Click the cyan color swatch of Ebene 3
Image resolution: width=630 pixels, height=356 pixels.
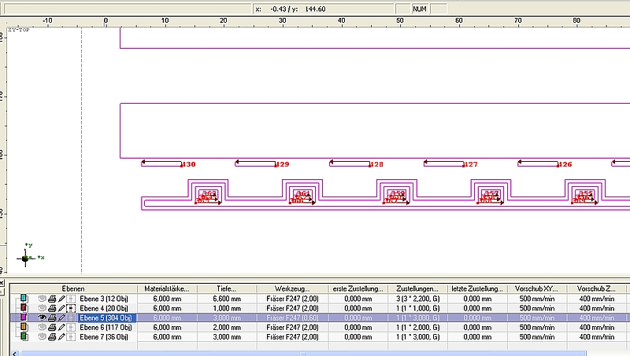tap(24, 298)
